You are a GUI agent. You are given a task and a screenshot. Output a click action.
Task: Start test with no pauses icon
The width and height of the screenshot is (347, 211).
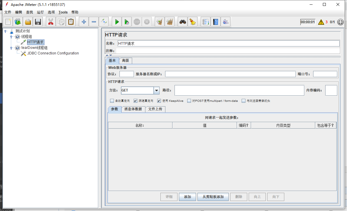tap(127, 22)
